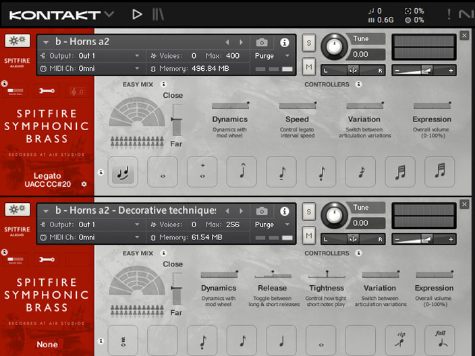The height and width of the screenshot is (356, 475).
Task: Click the volume slider of Decorative techniques
Action: (x=424, y=239)
